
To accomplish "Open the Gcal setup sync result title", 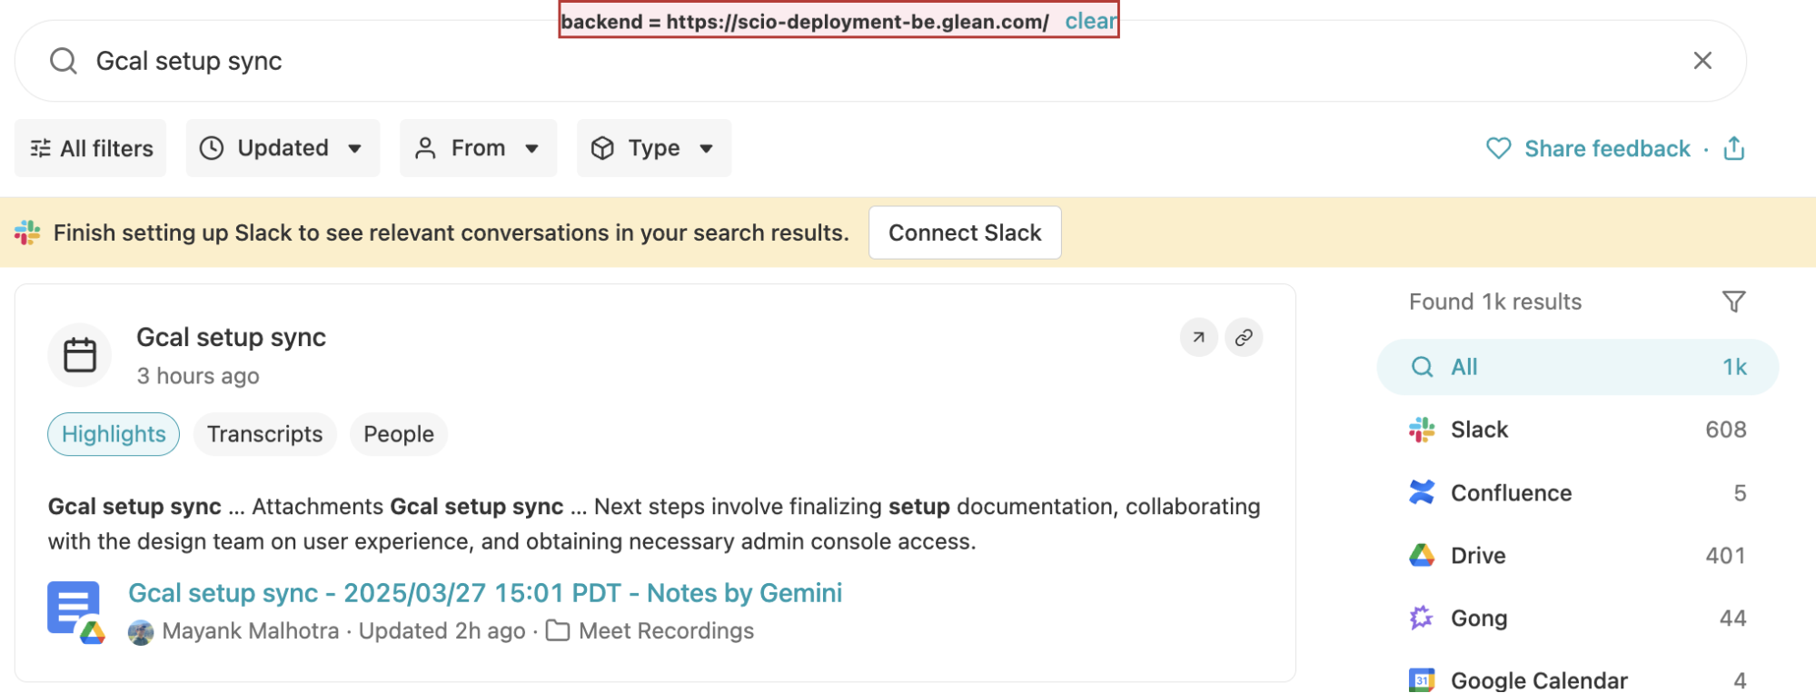I will 231,337.
